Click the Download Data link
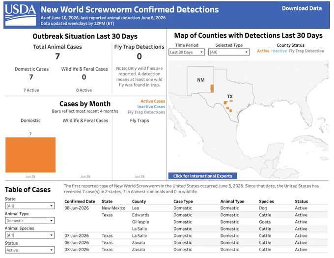 (x=302, y=8)
